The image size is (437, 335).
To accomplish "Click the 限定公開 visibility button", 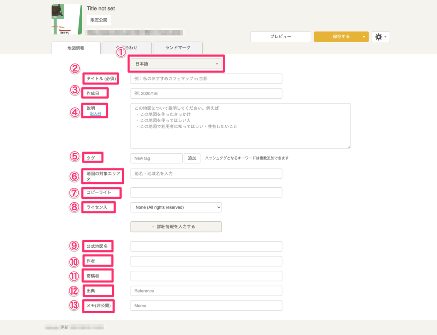I will 99,20.
